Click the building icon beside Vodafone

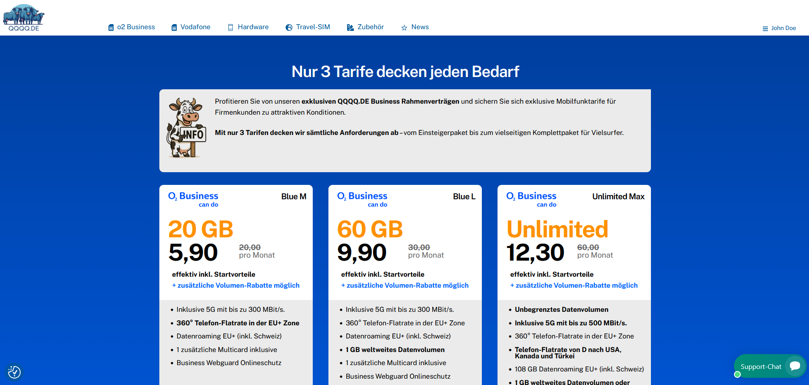(x=174, y=27)
